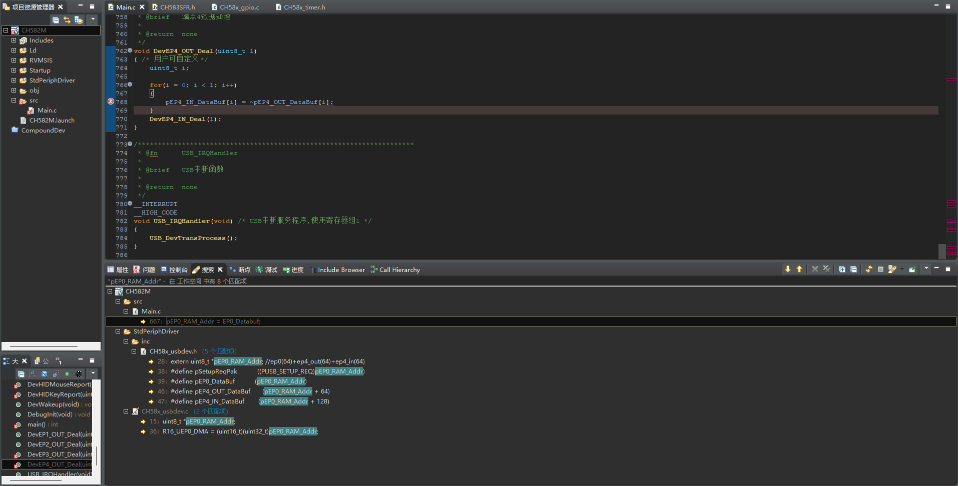
Task: Open the project explorer filter settings icon
Action: [79, 20]
